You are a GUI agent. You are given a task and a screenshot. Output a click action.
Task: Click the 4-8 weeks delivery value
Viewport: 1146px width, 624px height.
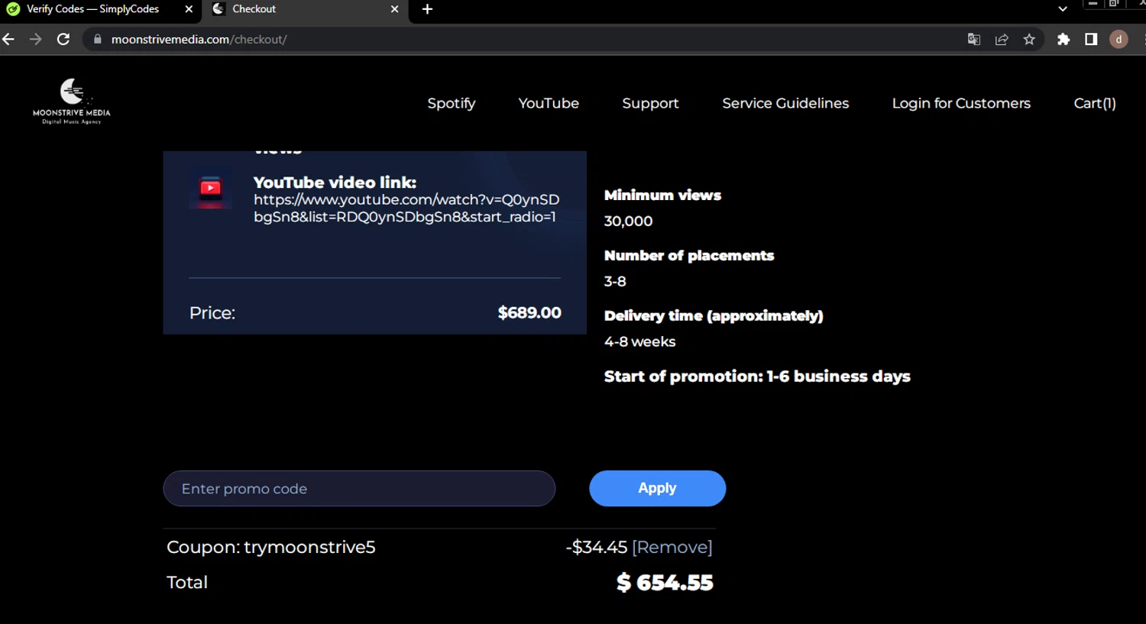pyautogui.click(x=639, y=341)
